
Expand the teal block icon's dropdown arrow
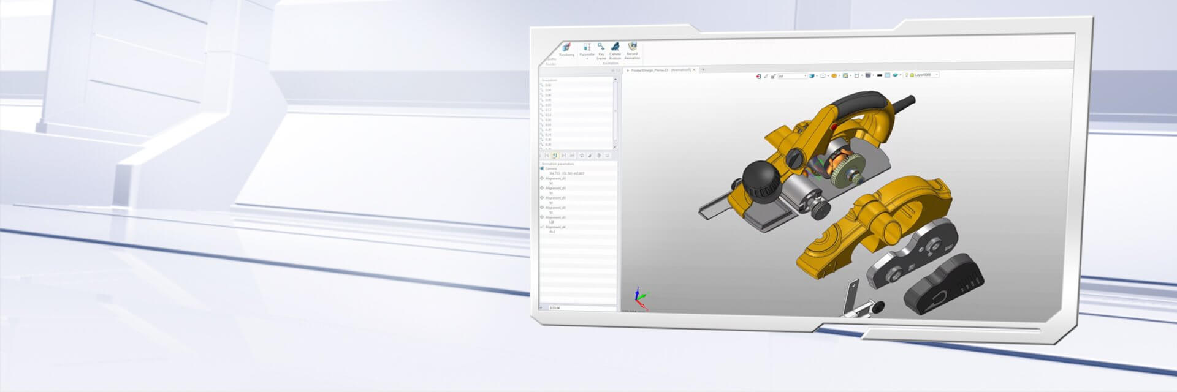(901, 75)
